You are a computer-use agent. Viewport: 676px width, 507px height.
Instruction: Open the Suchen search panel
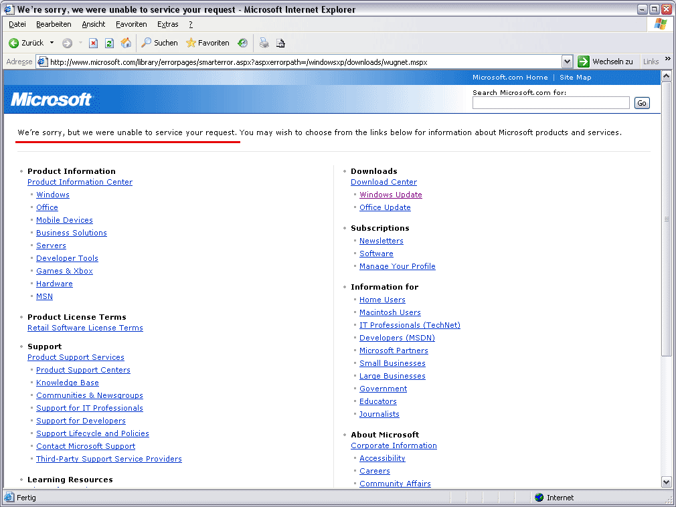(159, 43)
